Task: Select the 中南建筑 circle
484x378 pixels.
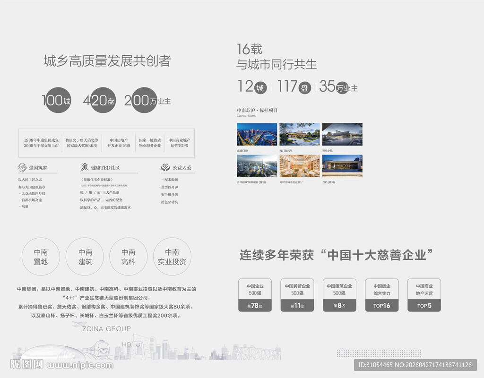Action: point(85,257)
